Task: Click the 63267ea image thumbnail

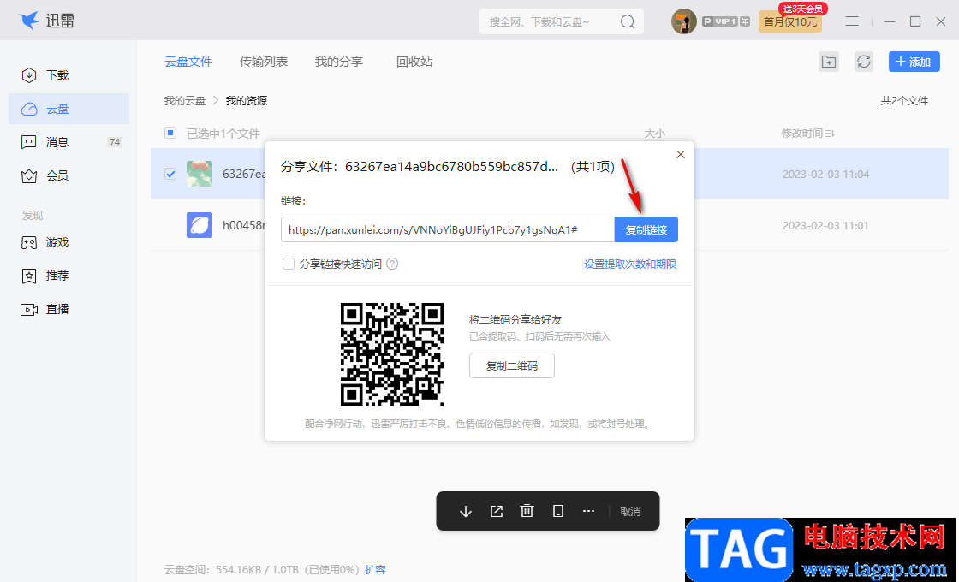Action: tap(200, 174)
